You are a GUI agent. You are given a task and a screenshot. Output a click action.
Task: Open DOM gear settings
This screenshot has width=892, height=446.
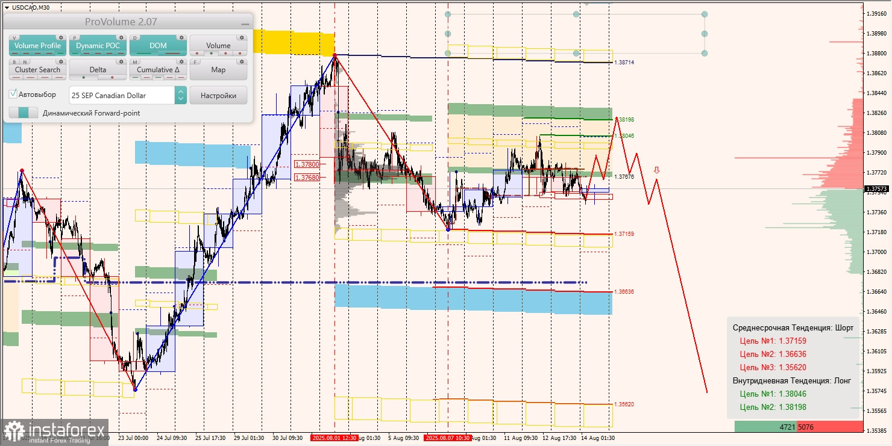(181, 37)
